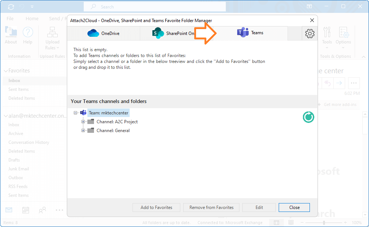Screen dimensions: 369x227
Task: Open the People icon in navigation bar
Action: [42, 210]
